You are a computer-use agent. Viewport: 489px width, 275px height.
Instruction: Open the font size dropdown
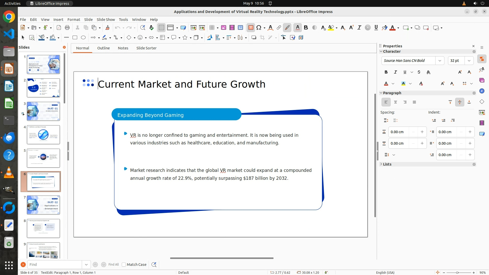coord(469,61)
